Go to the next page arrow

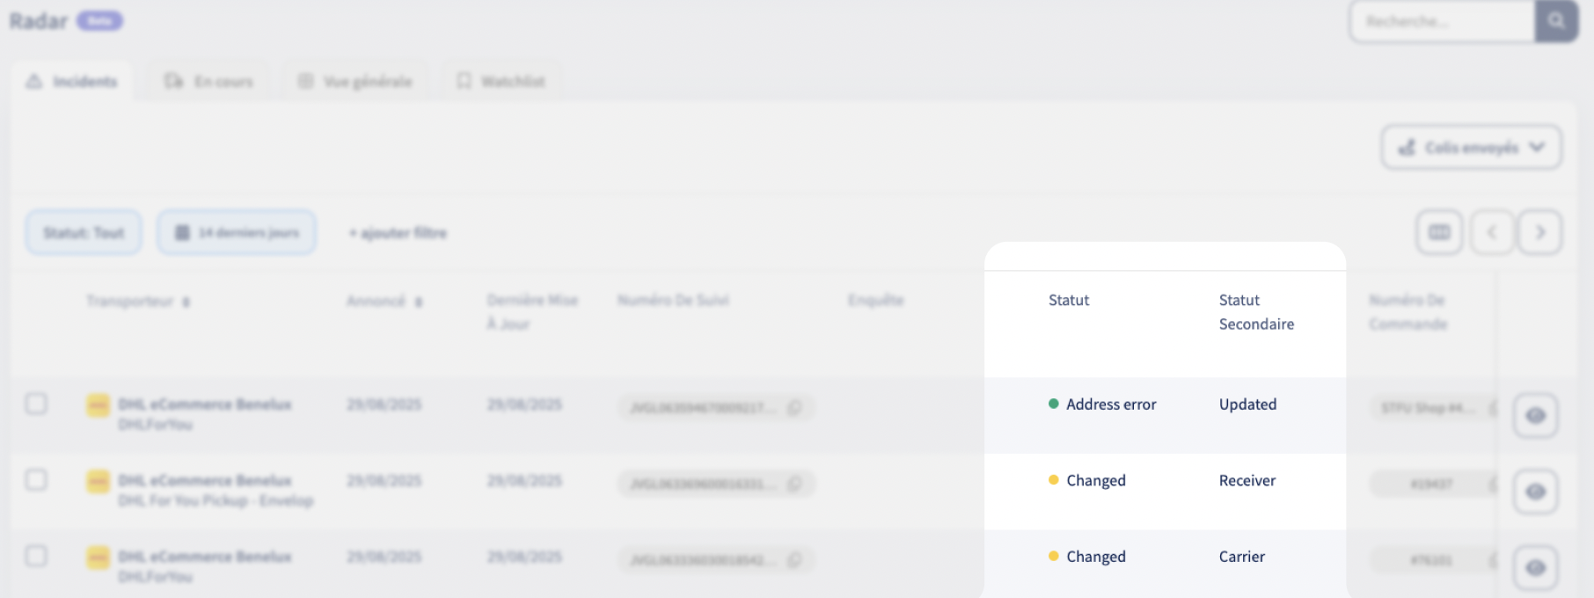[x=1539, y=232]
